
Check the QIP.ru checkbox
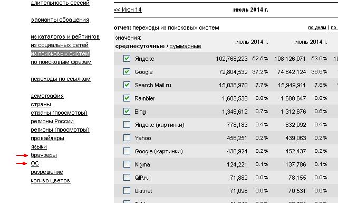[x=127, y=177]
